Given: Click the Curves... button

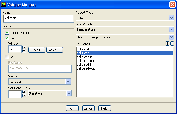Looking at the screenshot, I should click(x=37, y=50).
